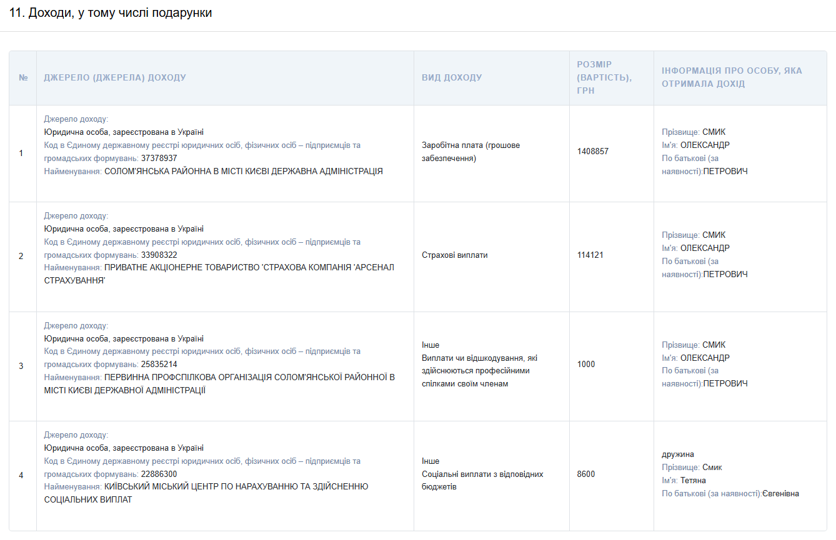Click the 'дружина' label in row four
Image resolution: width=836 pixels, height=540 pixels.
(678, 454)
